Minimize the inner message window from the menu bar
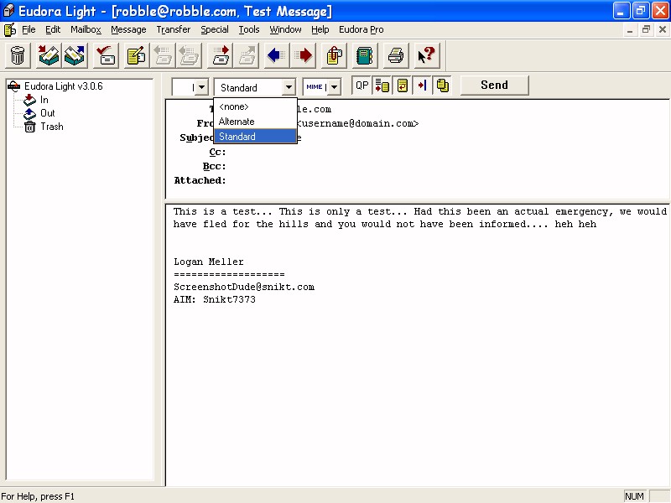The width and height of the screenshot is (671, 503). tap(630, 29)
